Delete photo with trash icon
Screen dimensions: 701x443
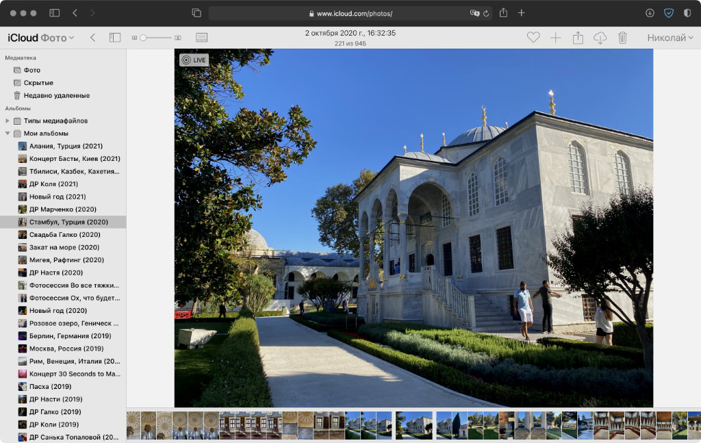coord(622,38)
